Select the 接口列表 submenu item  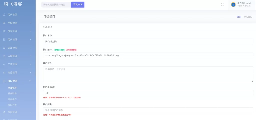coord(12,105)
